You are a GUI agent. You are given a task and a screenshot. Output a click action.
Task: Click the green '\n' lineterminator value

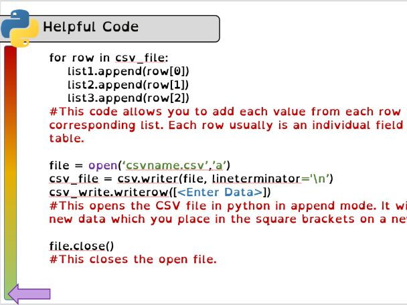coord(320,179)
